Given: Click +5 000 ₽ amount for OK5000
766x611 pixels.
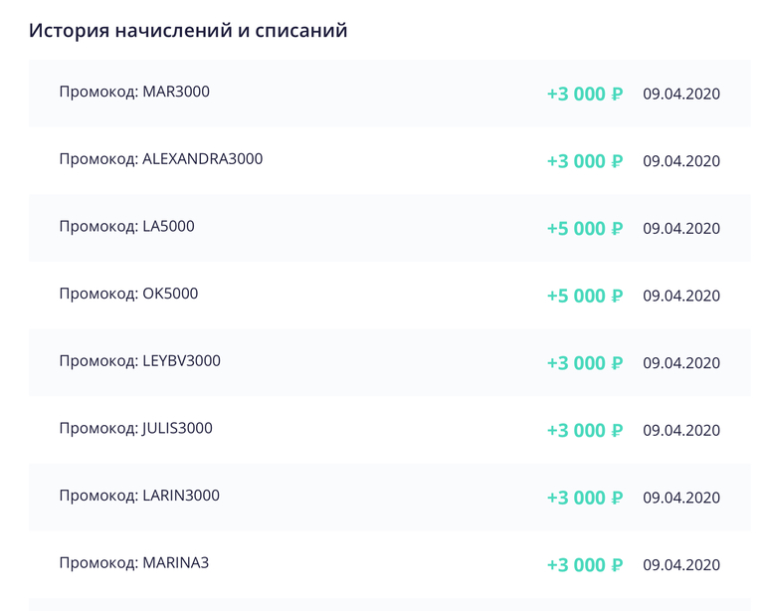Looking at the screenshot, I should click(x=584, y=296).
